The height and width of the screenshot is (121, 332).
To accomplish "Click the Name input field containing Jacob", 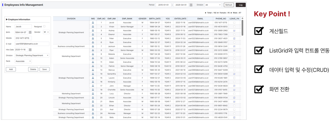I will click(23, 27).
